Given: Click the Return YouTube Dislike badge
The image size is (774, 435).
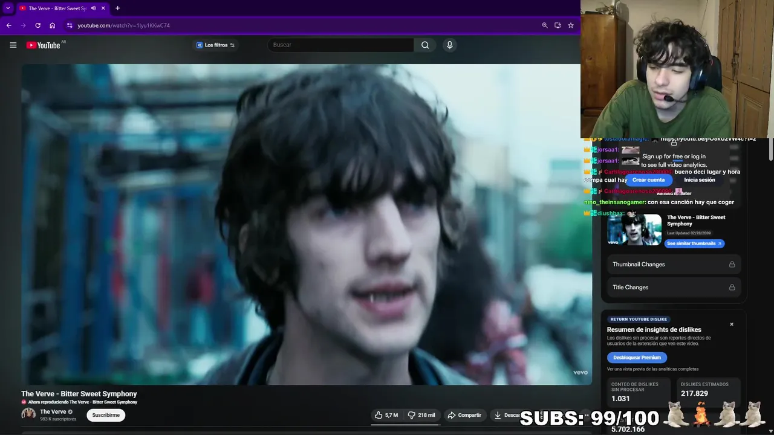Looking at the screenshot, I should (x=639, y=319).
